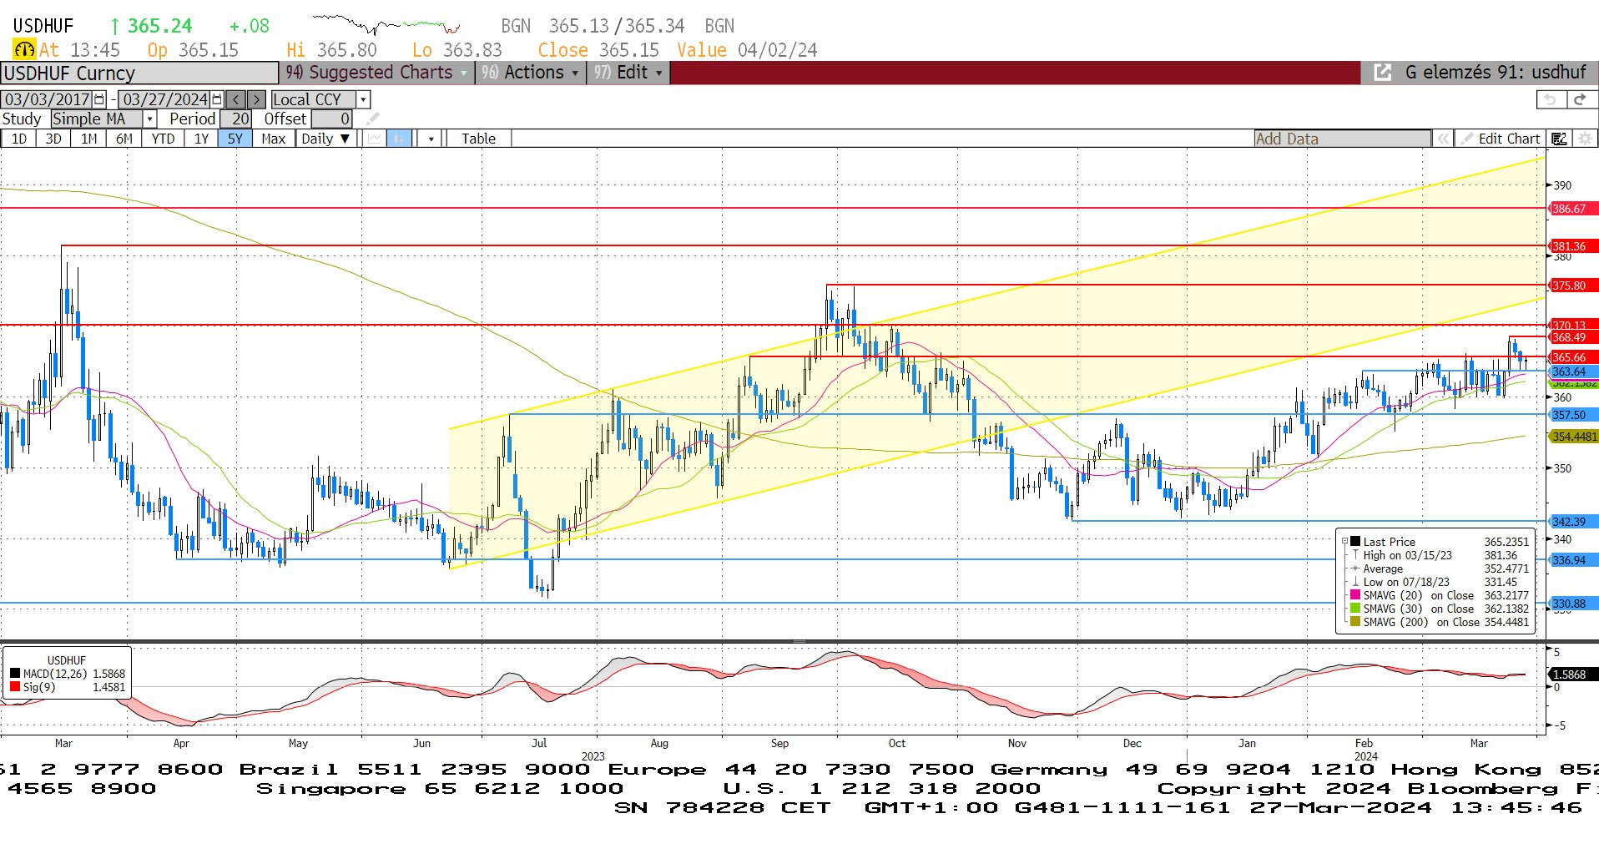Select the 336.94 blue level label

pos(1572,560)
